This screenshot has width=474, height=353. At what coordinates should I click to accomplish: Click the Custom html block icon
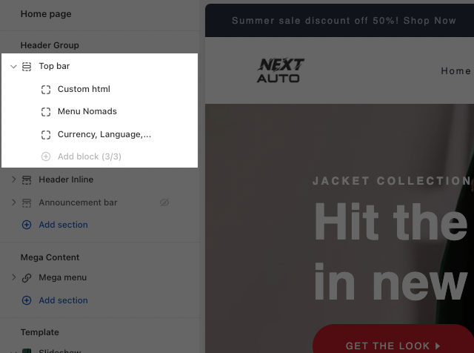point(46,89)
